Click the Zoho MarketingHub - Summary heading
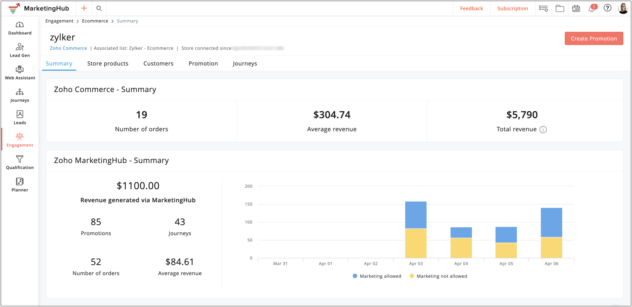This screenshot has height=307, width=632. [x=111, y=160]
